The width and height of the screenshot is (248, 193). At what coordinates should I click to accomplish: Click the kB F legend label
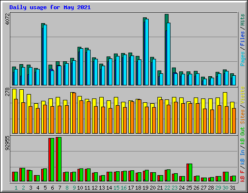point(242,176)
